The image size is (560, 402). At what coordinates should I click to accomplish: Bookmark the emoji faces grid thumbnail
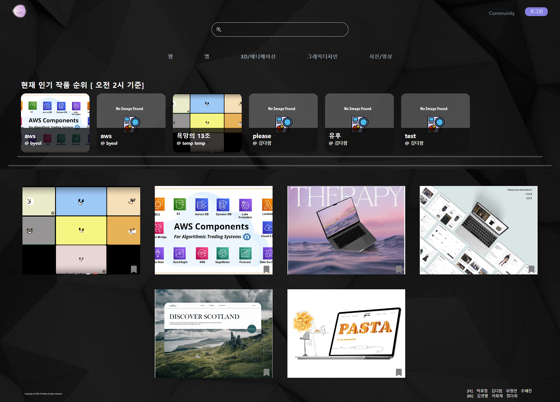(x=134, y=269)
